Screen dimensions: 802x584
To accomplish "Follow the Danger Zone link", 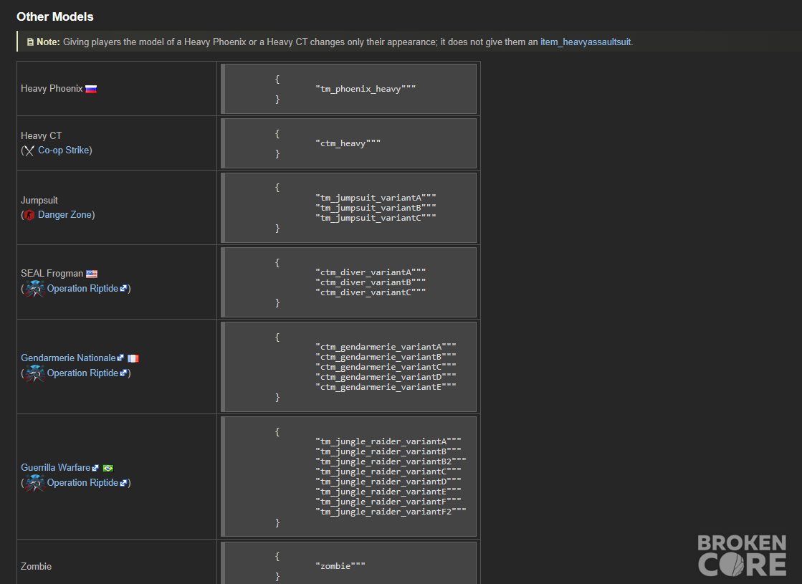I will [65, 215].
